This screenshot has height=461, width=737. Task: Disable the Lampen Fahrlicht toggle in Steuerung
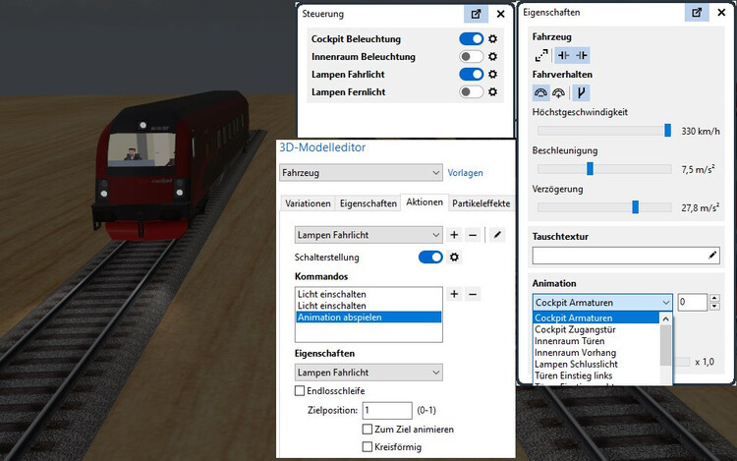(x=472, y=75)
